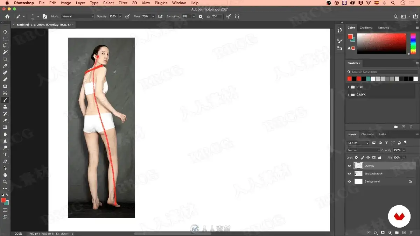Viewport: 420px width, 236px height.
Task: Select the Clone Stamp tool
Action: (5, 107)
